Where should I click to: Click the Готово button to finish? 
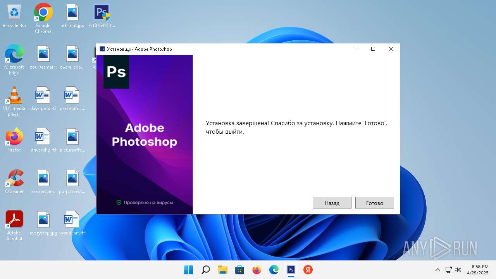(x=374, y=203)
